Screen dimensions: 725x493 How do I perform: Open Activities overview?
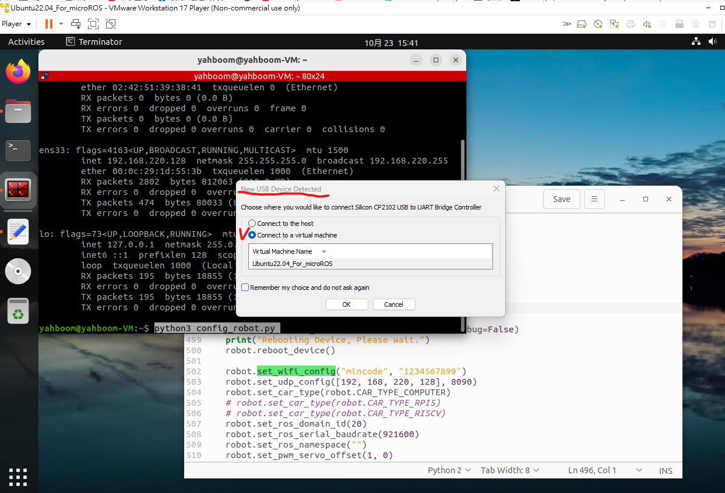pos(26,42)
